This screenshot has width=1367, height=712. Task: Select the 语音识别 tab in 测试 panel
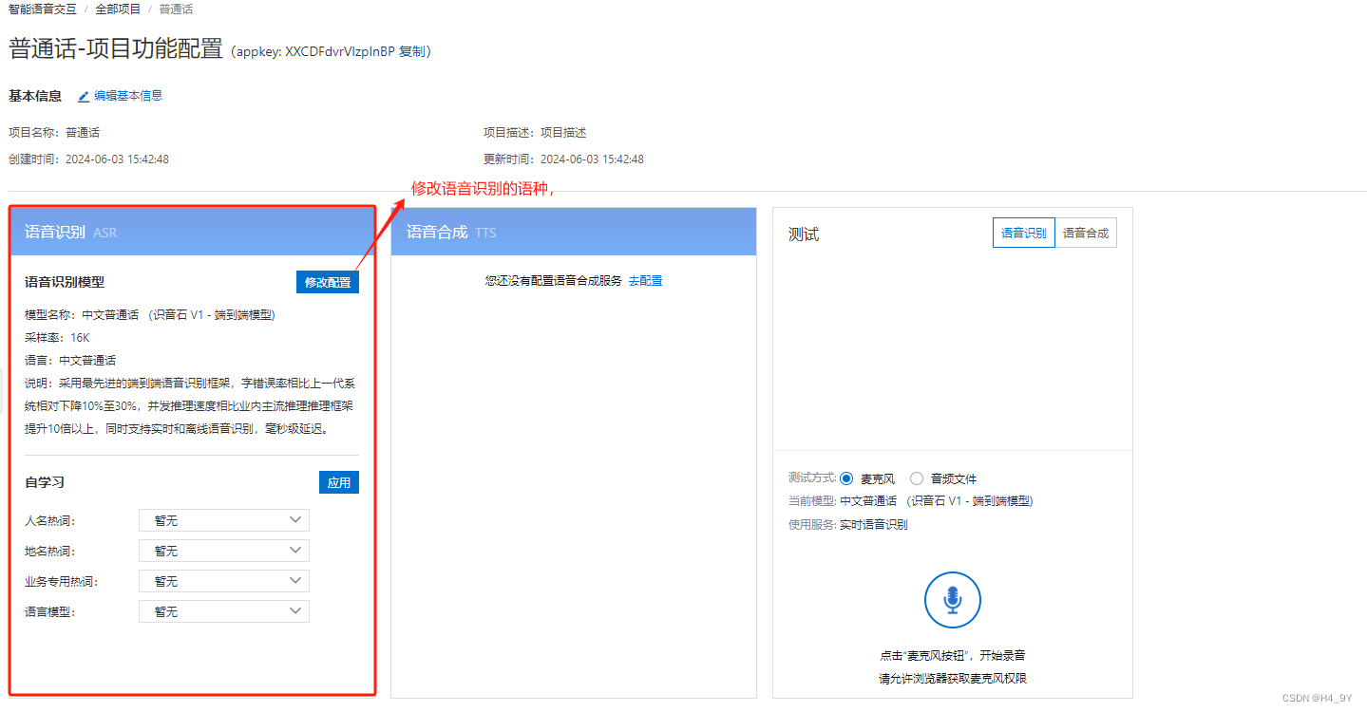[1023, 232]
